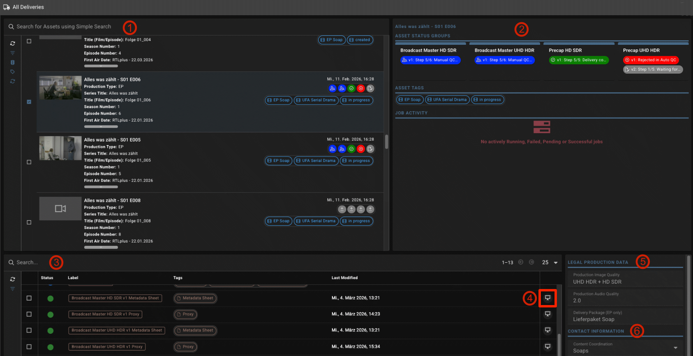Click the 'UFA Serial Drama' tag in Asset Tags
This screenshot has width=693, height=356.
[447, 99]
